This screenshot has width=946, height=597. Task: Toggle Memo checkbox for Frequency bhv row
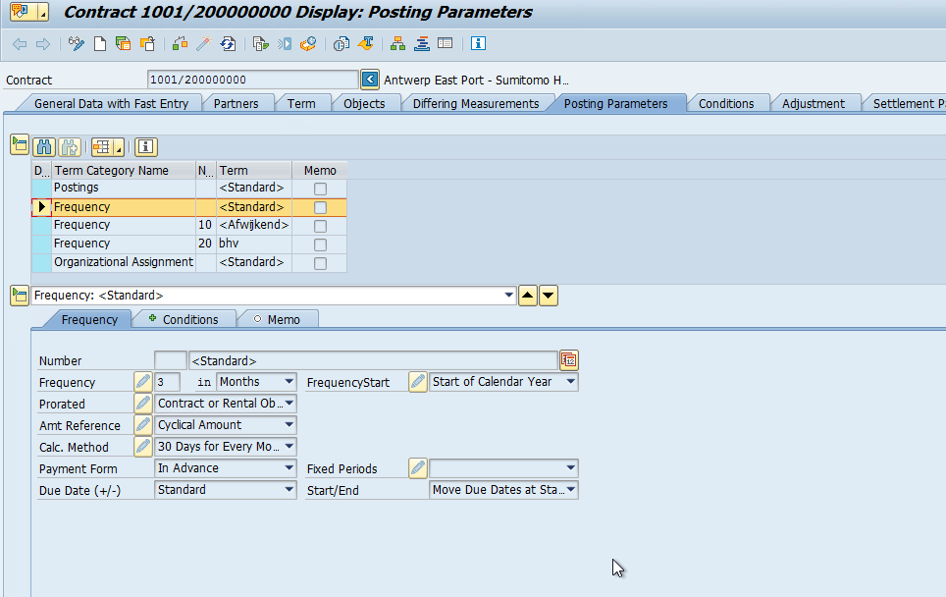(x=320, y=245)
